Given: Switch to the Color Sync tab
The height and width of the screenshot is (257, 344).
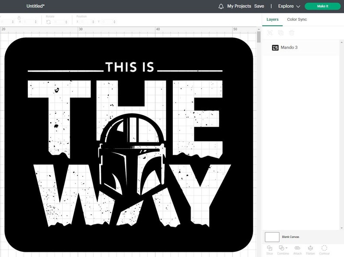Looking at the screenshot, I should coord(297,20).
